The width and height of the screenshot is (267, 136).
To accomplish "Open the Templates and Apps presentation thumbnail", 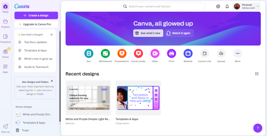I will pyautogui.click(x=138, y=98).
